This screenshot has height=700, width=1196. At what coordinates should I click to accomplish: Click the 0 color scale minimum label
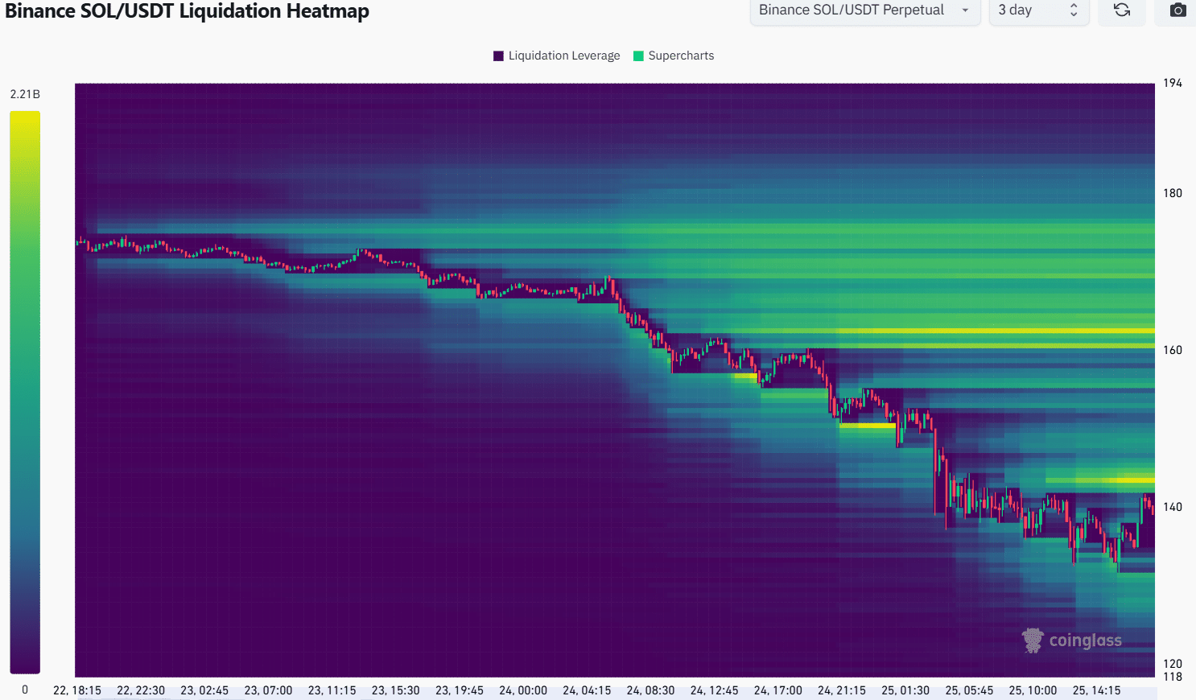(25, 690)
